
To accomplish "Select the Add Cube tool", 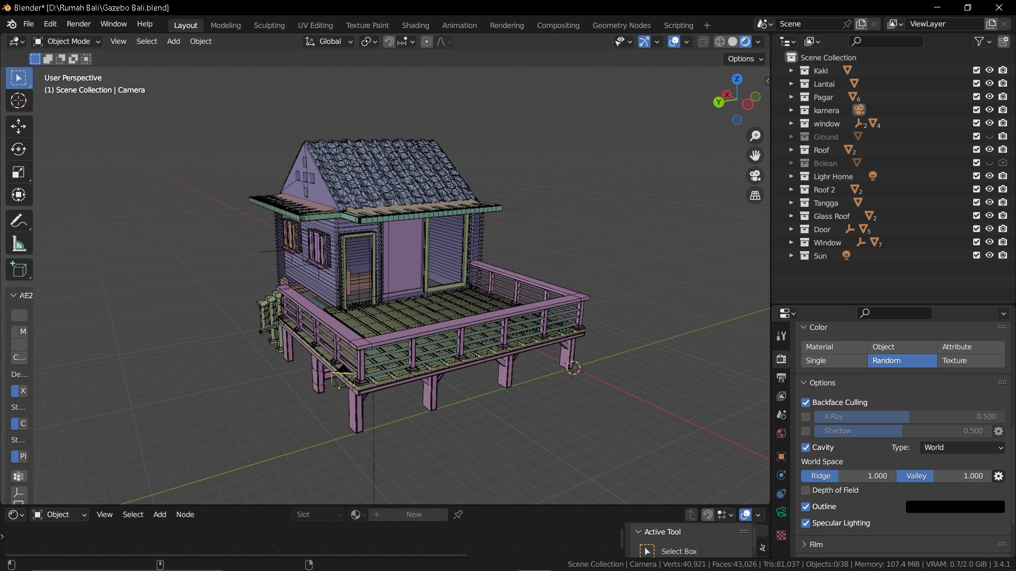I will click(19, 270).
